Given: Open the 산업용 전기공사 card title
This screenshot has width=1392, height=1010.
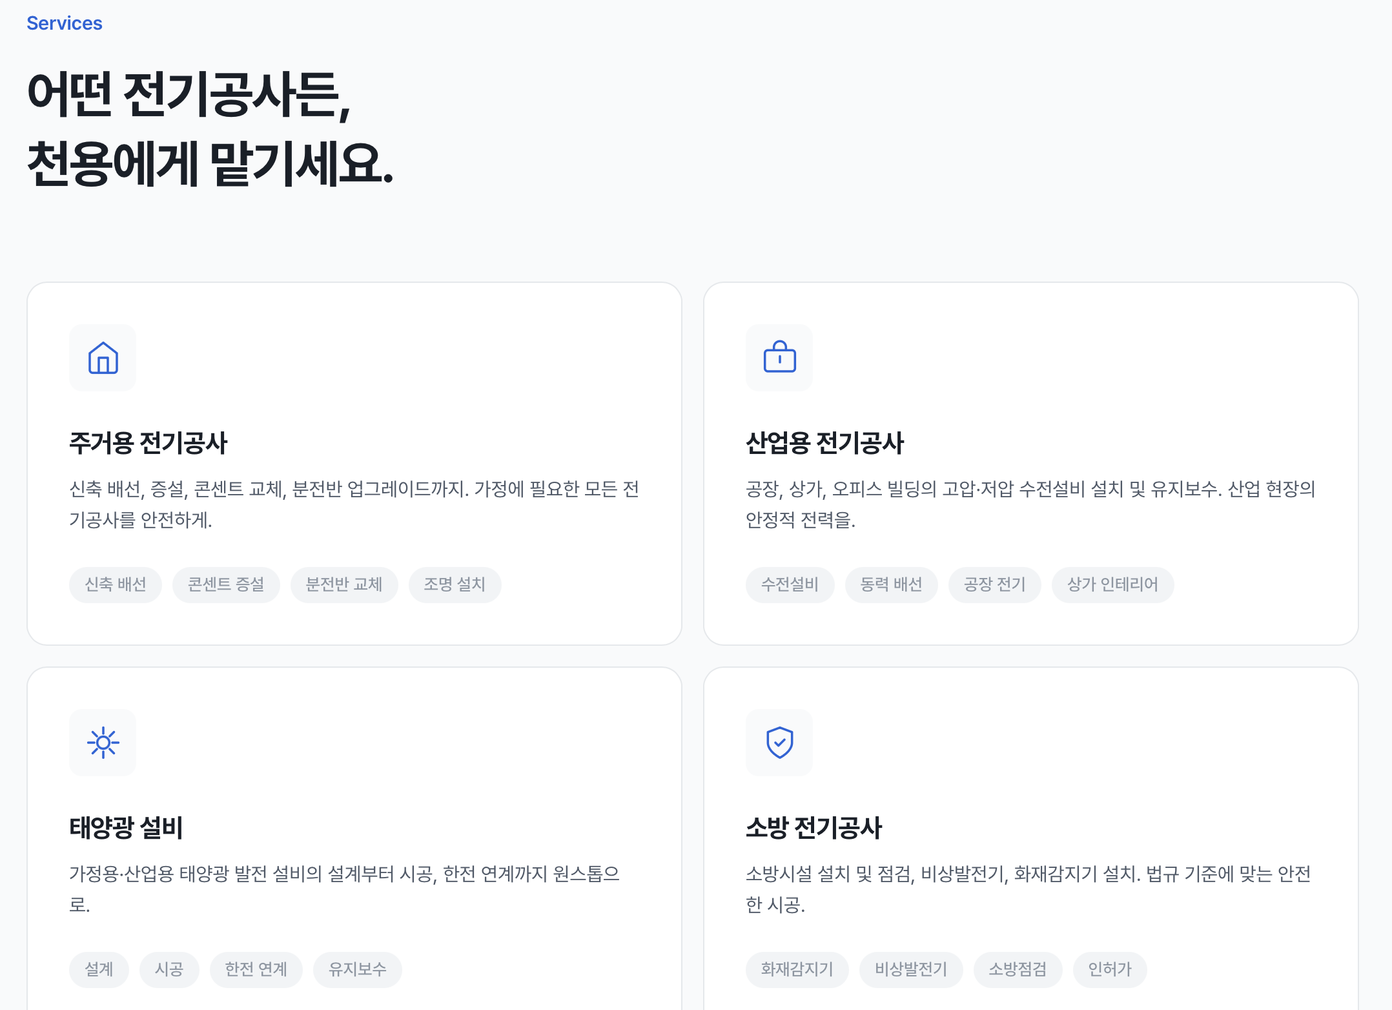Looking at the screenshot, I should pos(824,443).
